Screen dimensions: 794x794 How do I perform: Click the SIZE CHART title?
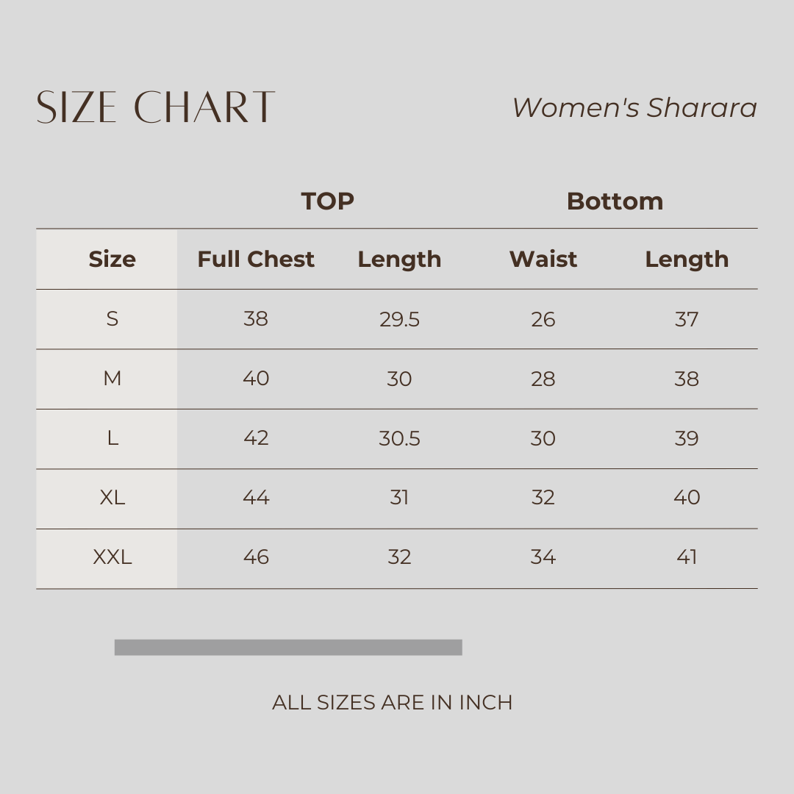click(155, 107)
